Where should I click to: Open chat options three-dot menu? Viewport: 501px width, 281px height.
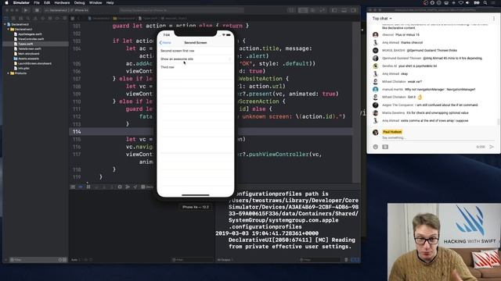tap(494, 19)
